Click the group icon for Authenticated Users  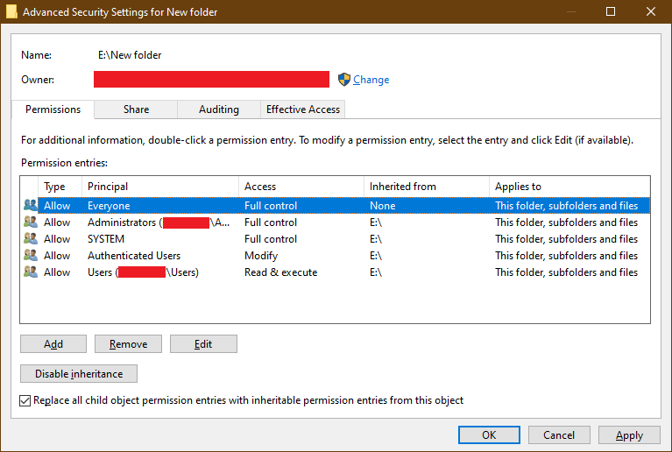[x=31, y=256]
